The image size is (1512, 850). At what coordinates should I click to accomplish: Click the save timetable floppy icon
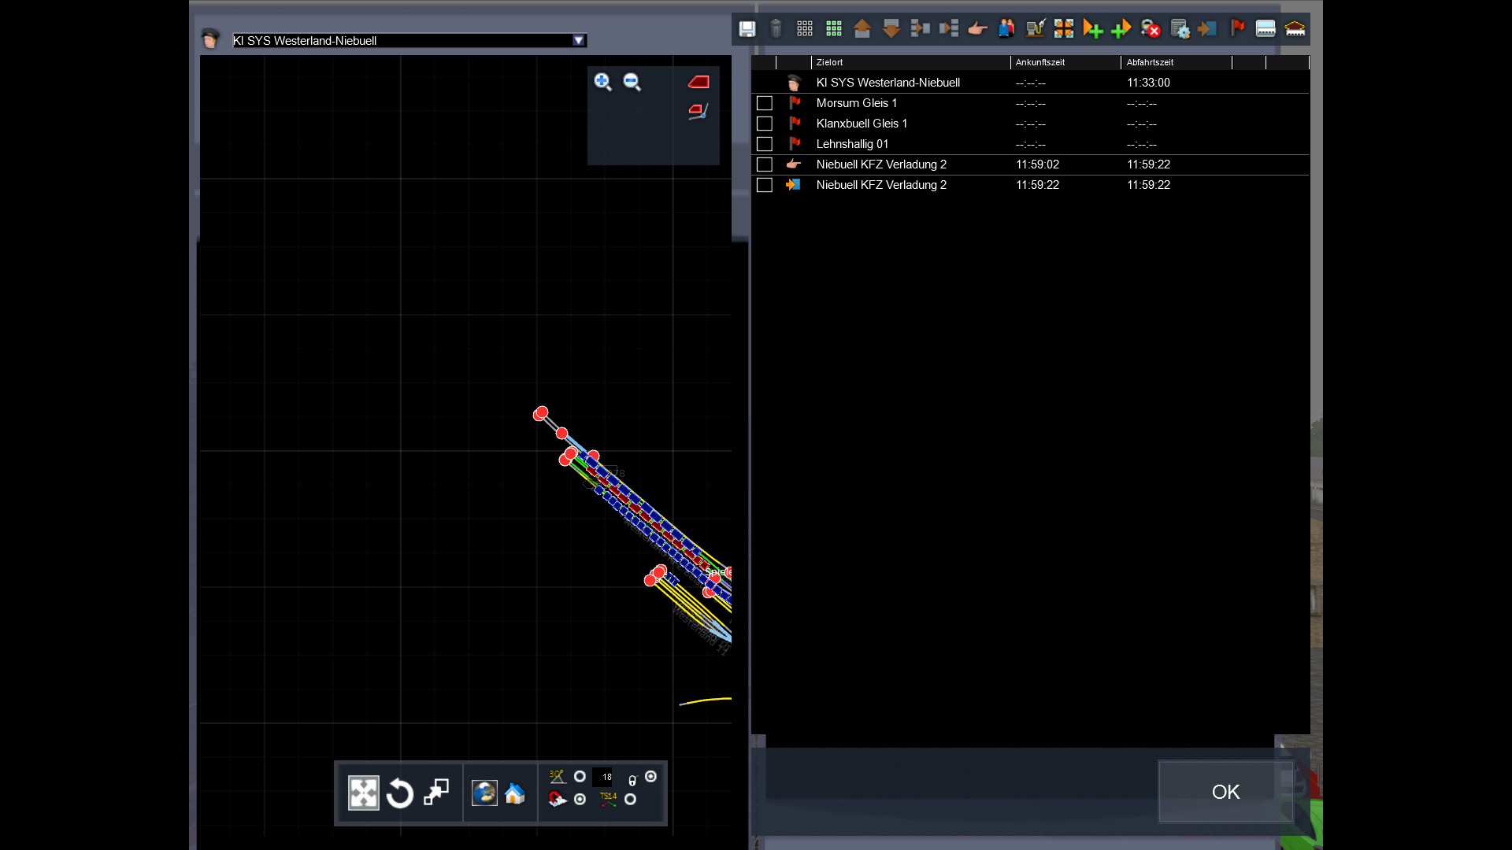point(747,29)
